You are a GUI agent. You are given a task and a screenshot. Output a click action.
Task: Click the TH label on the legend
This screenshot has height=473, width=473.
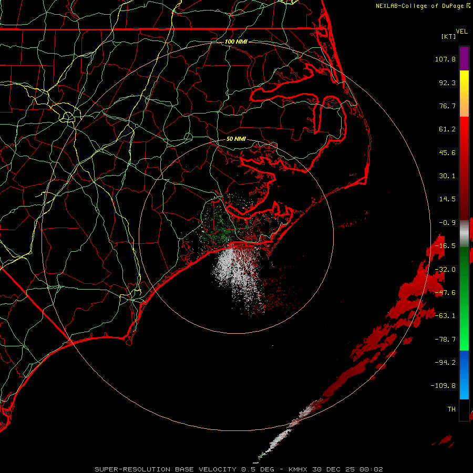click(x=451, y=409)
